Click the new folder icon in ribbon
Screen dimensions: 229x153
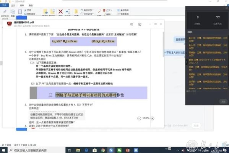76,12
